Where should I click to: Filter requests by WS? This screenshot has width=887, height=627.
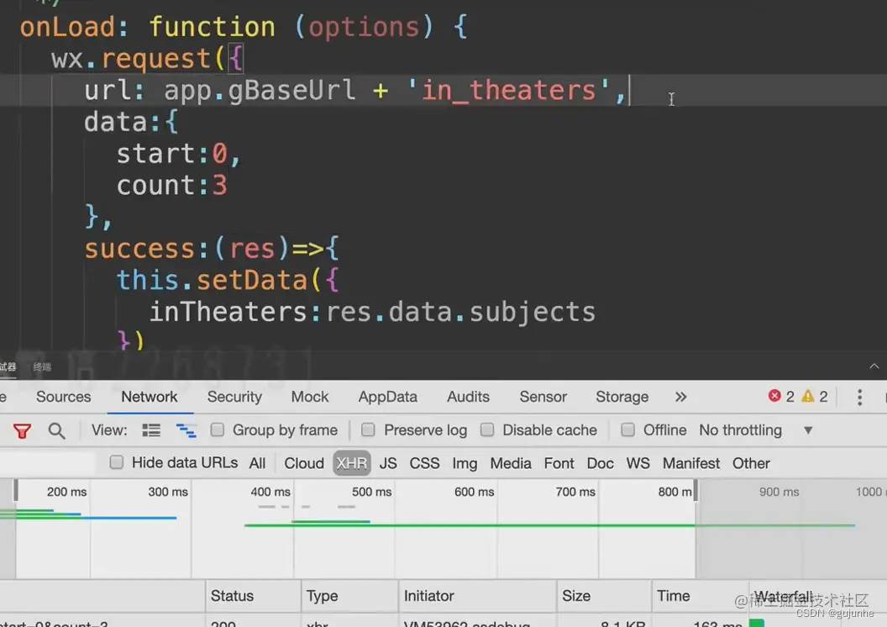(x=638, y=463)
